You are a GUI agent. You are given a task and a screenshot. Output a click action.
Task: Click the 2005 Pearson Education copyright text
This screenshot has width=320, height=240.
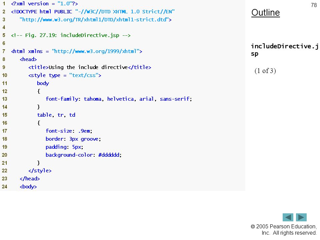[x=284, y=230]
